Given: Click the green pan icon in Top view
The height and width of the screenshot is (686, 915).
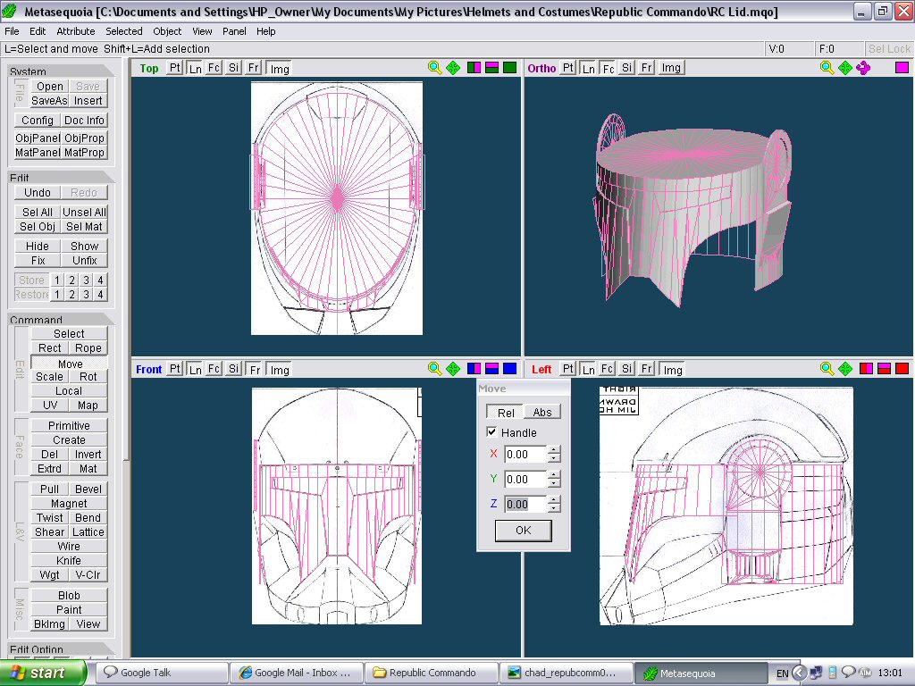Looking at the screenshot, I should (x=453, y=68).
